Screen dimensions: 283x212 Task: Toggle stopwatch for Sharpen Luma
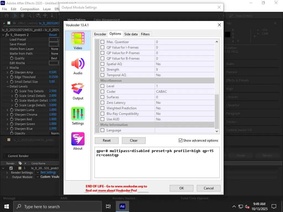[x=12, y=110]
